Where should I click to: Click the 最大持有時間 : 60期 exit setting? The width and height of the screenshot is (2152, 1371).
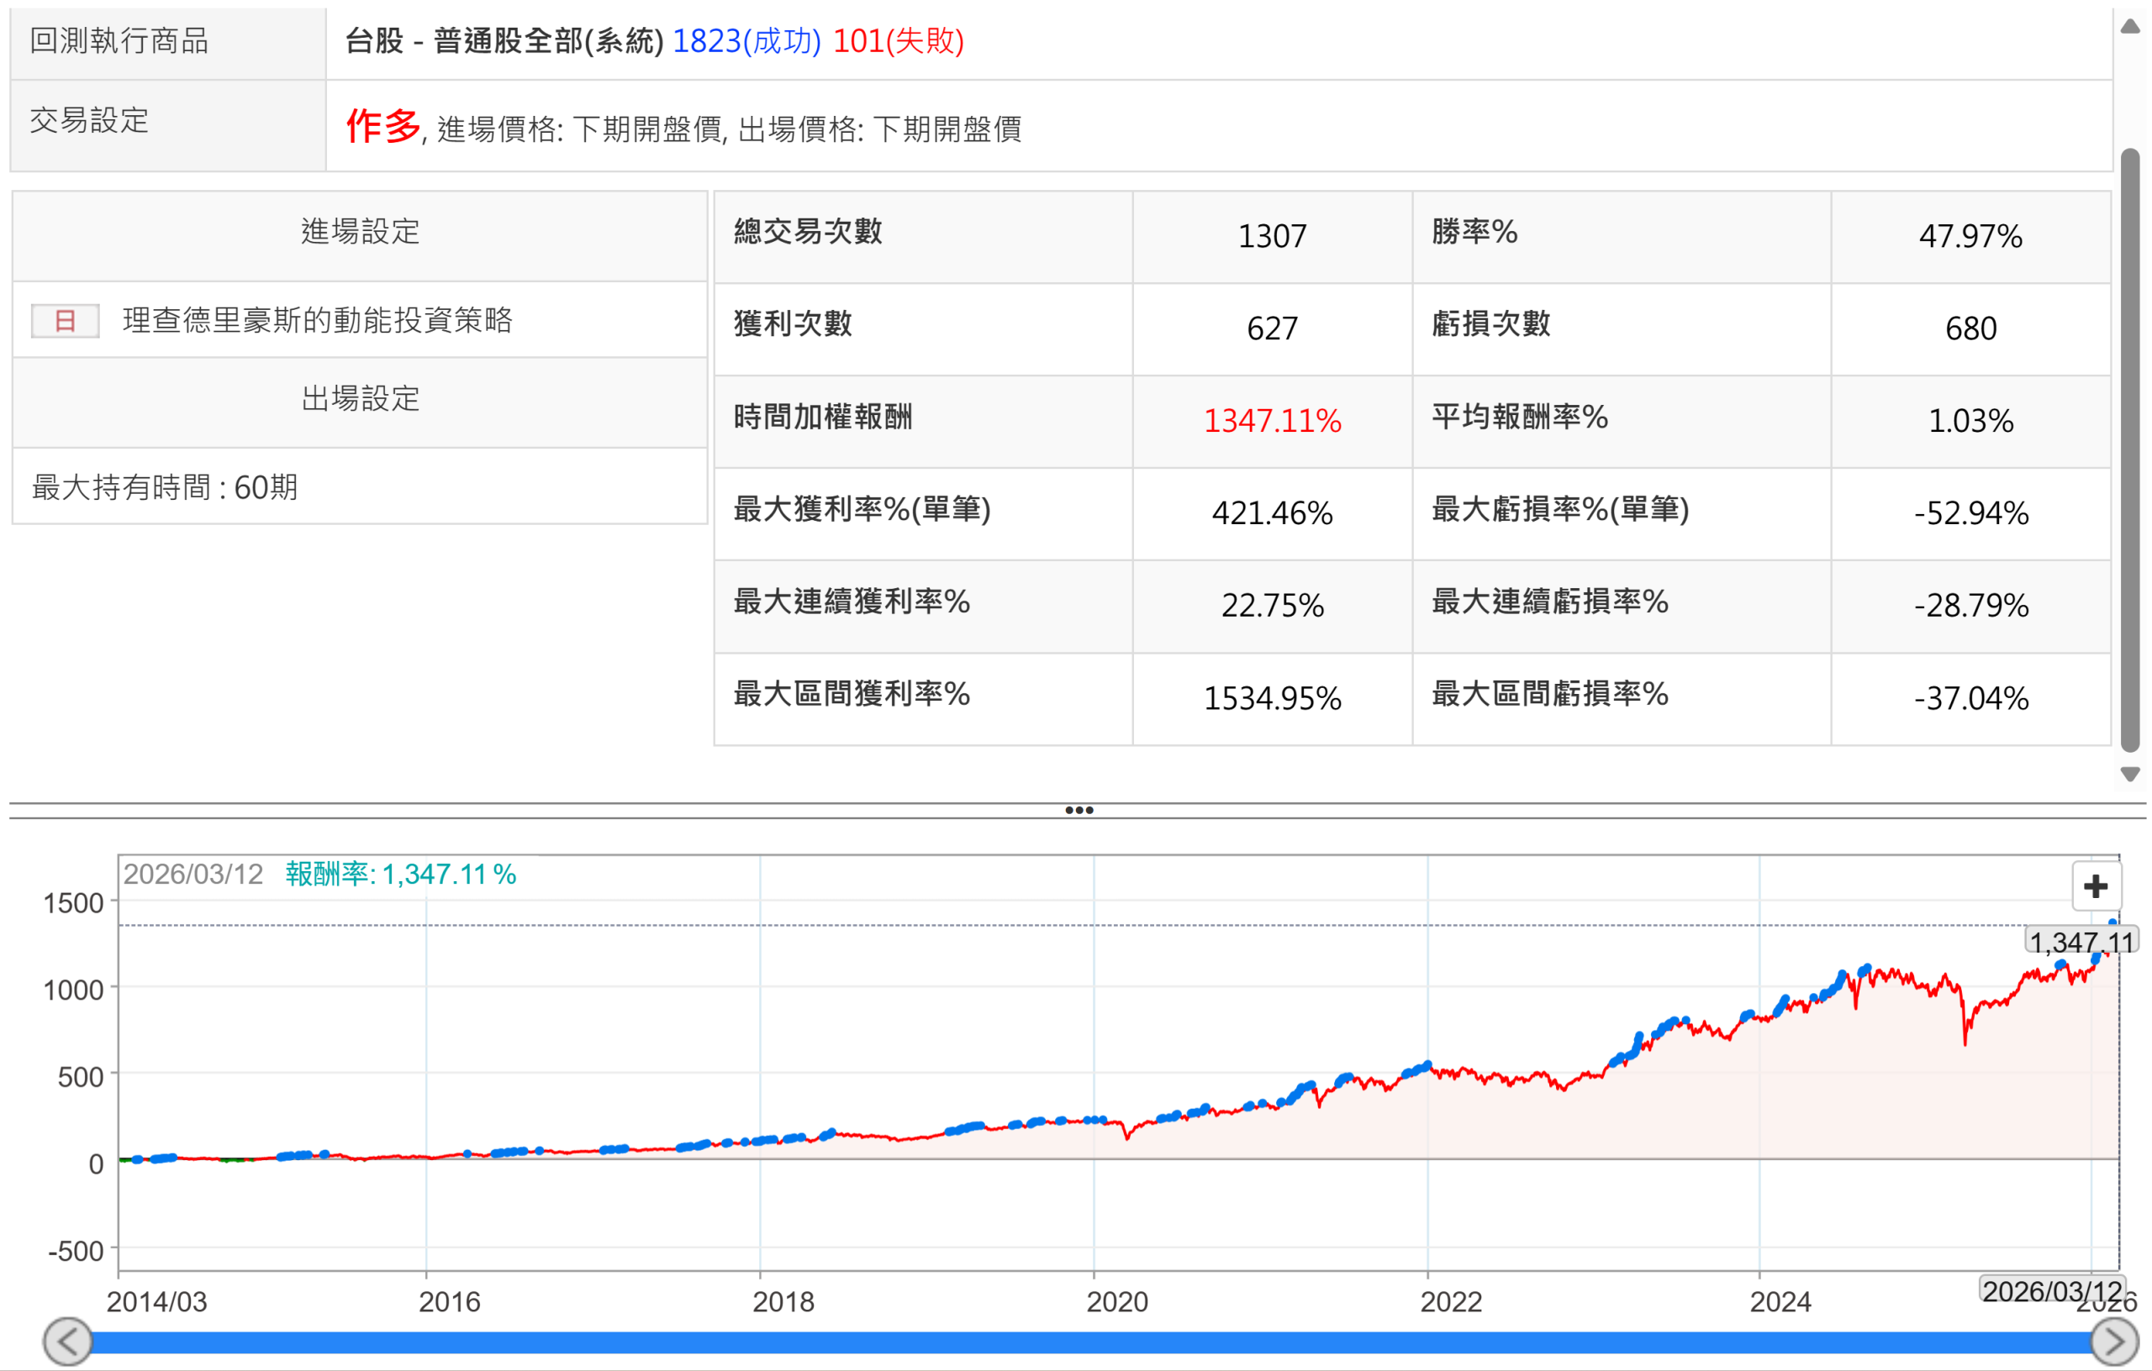(166, 488)
